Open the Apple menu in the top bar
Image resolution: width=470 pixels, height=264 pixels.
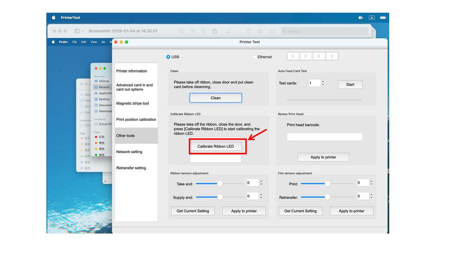click(54, 18)
